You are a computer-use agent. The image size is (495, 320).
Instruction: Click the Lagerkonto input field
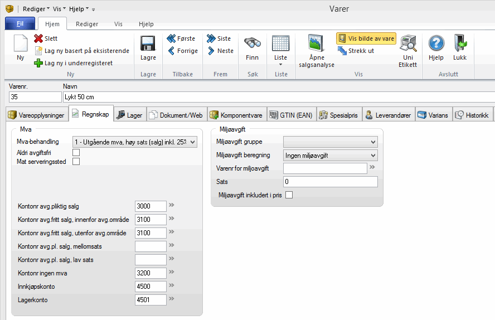pos(151,300)
